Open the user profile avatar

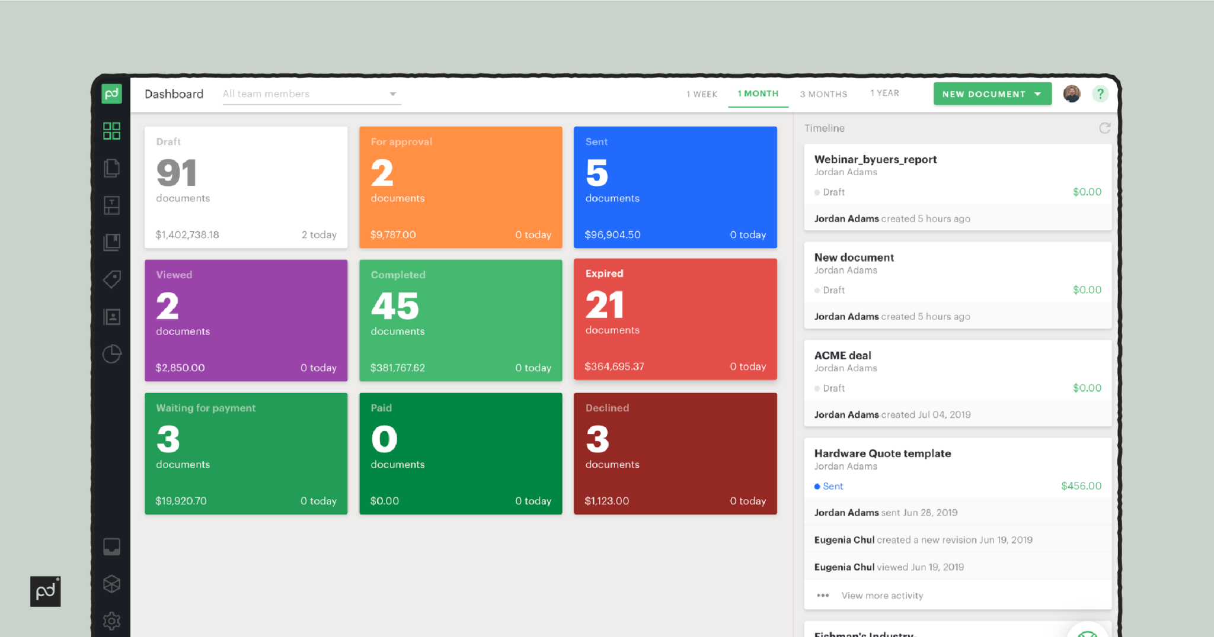[x=1071, y=94]
